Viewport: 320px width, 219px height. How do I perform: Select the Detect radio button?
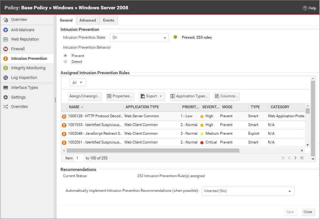click(x=65, y=61)
